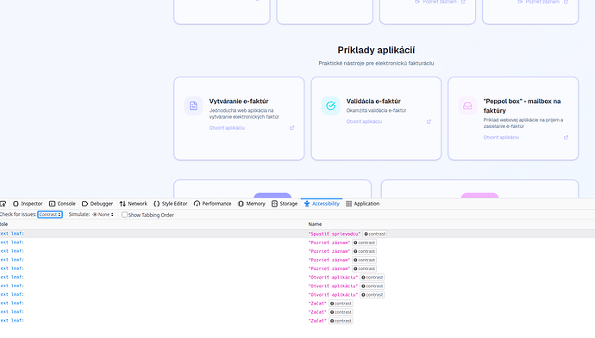Click the Praktické nástroje subtitle text
The height and width of the screenshot is (338, 595).
[376, 63]
